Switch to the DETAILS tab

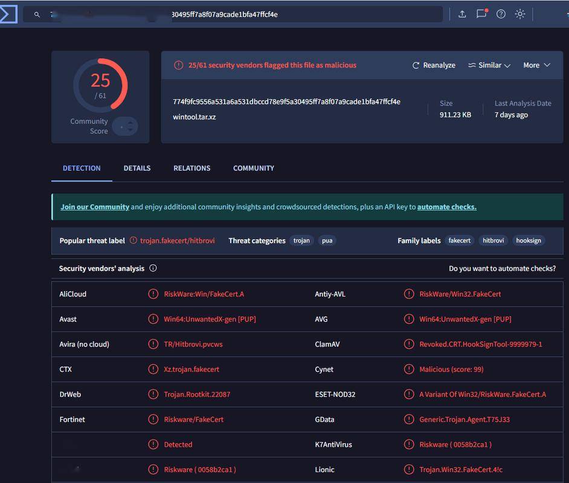pyautogui.click(x=137, y=168)
